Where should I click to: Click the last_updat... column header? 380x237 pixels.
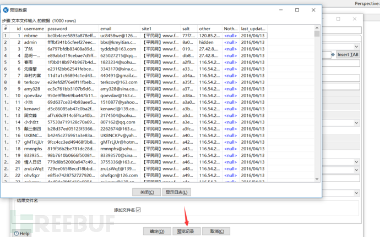(253, 29)
